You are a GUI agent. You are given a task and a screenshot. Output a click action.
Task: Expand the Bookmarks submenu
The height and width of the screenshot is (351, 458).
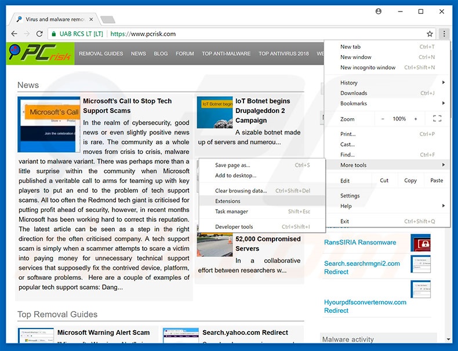(x=387, y=103)
